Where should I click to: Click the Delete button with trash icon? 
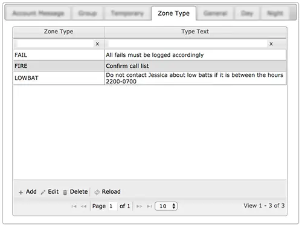pyautogui.click(x=75, y=192)
